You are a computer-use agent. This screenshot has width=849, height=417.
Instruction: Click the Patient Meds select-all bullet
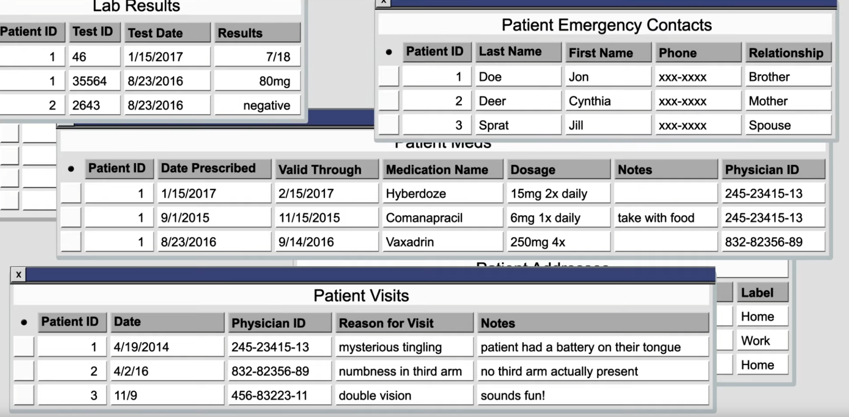coord(71,169)
